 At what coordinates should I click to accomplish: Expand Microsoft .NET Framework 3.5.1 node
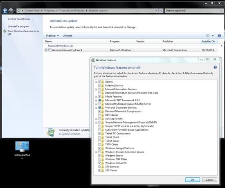pyautogui.click(x=96, y=101)
